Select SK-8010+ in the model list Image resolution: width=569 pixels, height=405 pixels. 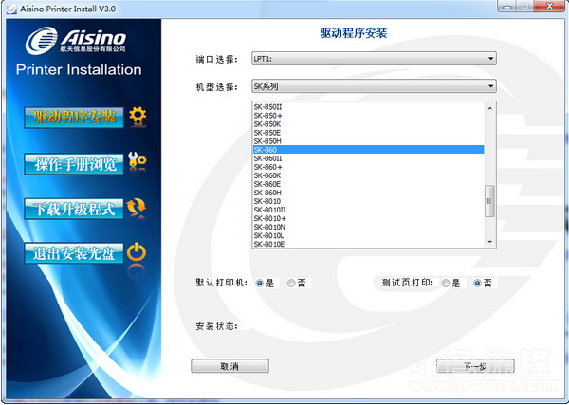click(368, 218)
